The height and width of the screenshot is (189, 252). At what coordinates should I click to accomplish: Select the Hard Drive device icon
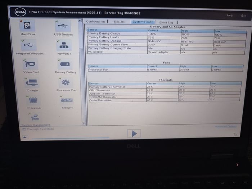click(27, 26)
